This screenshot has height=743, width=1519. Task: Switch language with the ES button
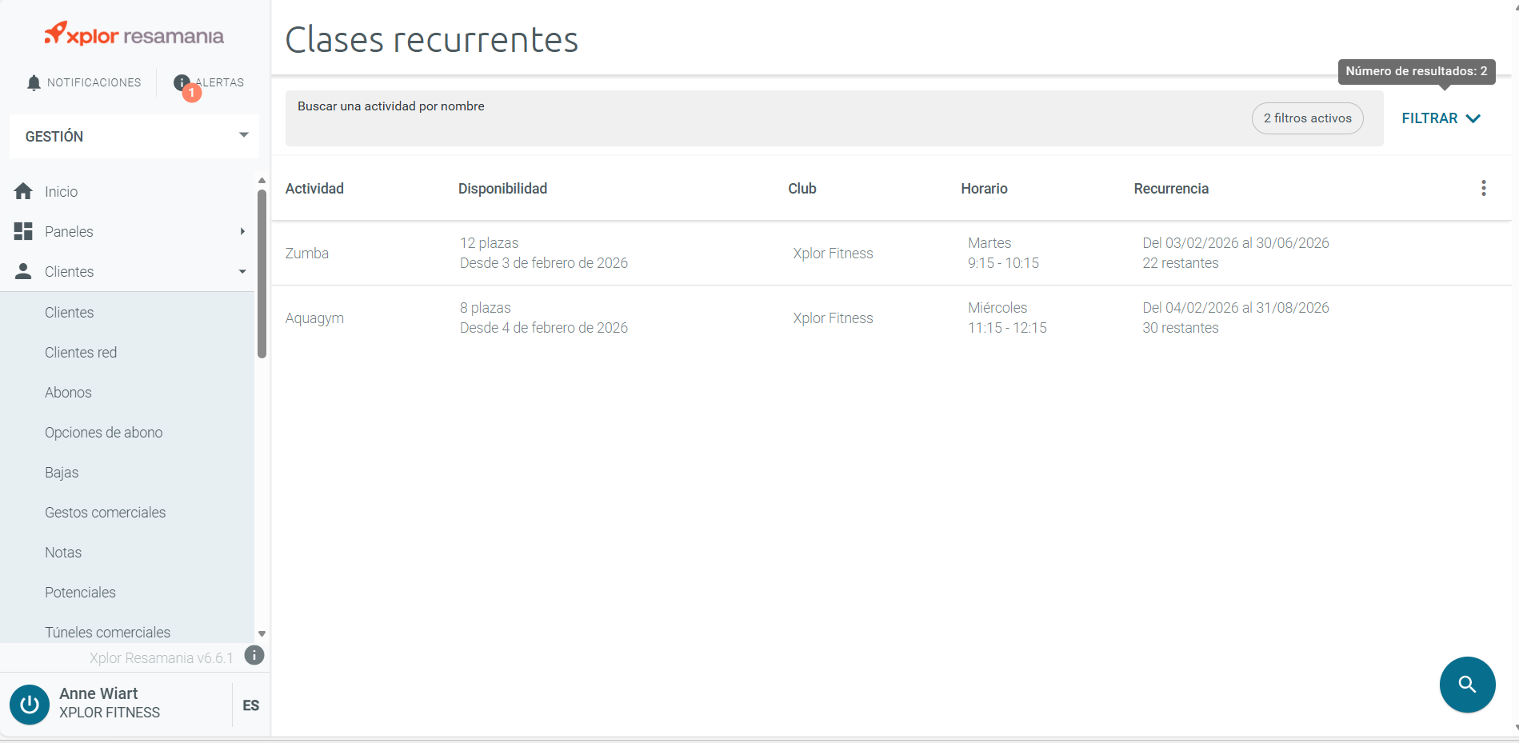point(250,705)
